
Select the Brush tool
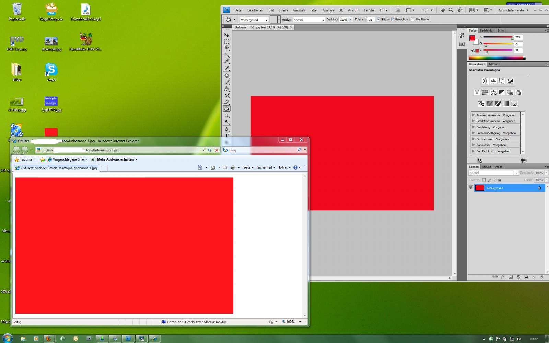coord(227,82)
